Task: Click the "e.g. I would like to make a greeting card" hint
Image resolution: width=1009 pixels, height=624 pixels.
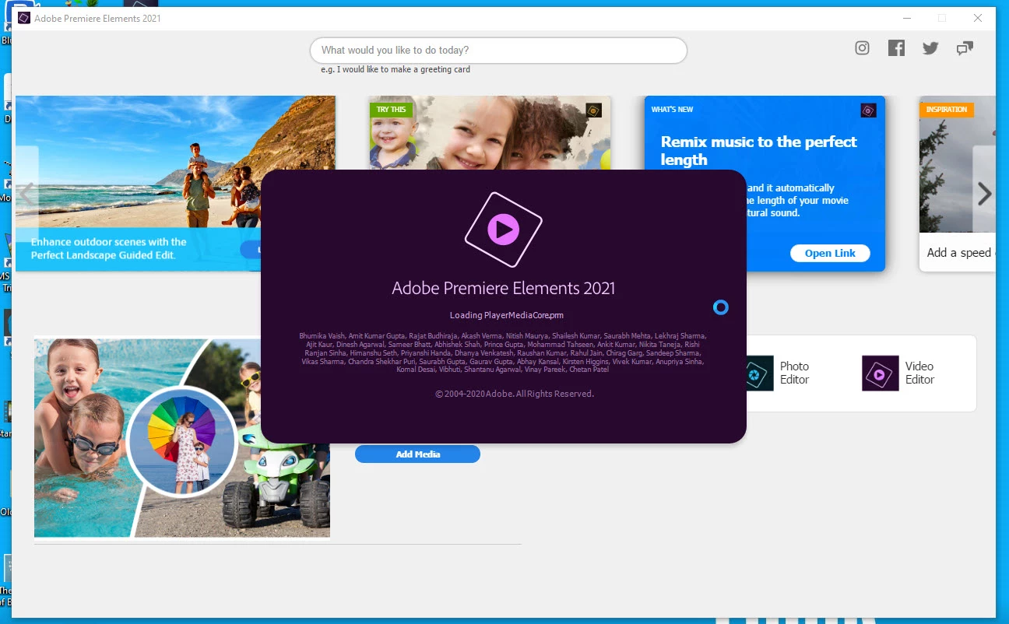Action: coord(396,69)
